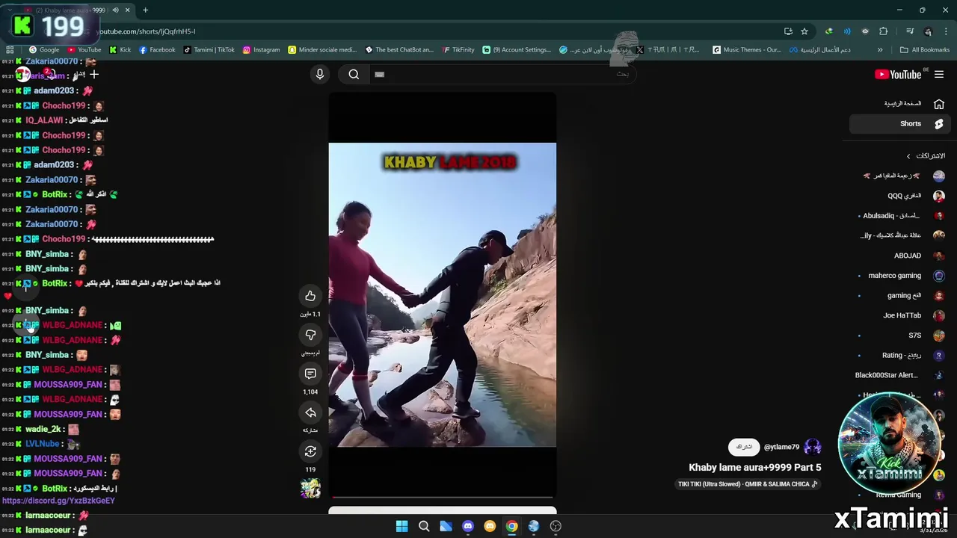
Task: Select Shorts in the YouTube sidebar
Action: (x=902, y=124)
